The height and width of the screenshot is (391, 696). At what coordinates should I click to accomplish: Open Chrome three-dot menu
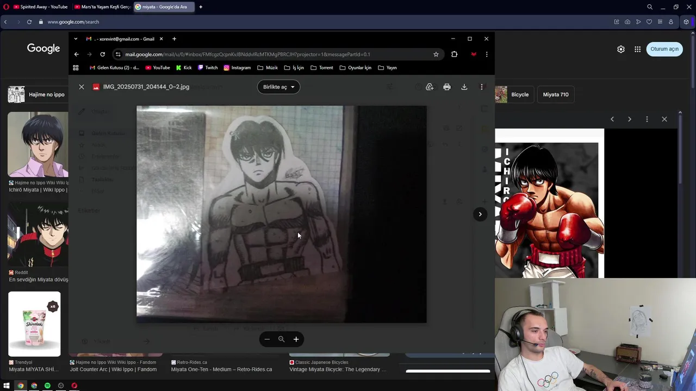pyautogui.click(x=487, y=54)
